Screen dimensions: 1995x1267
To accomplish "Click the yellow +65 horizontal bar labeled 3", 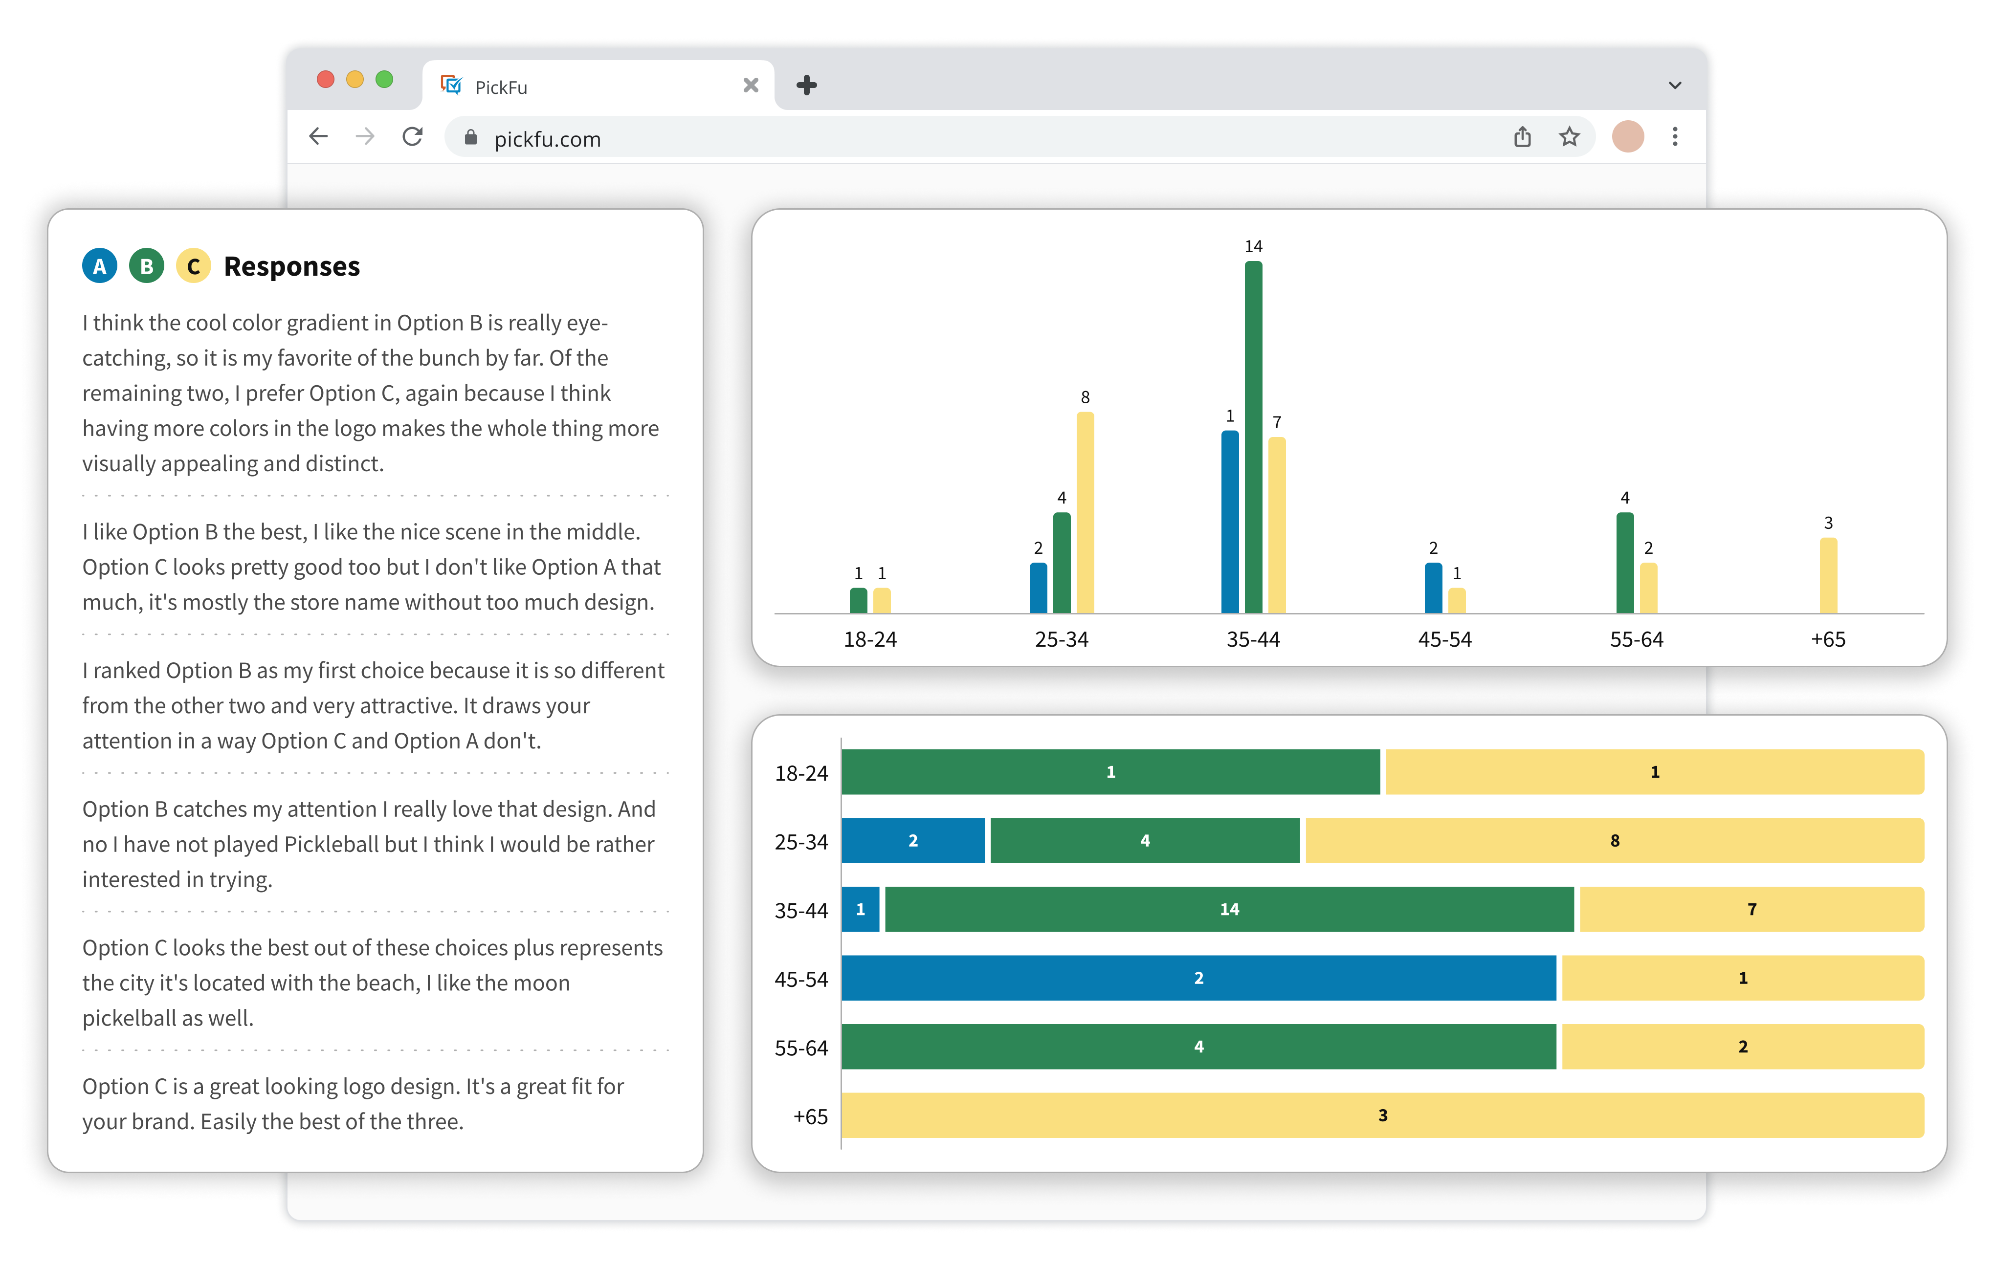I will [1382, 1115].
